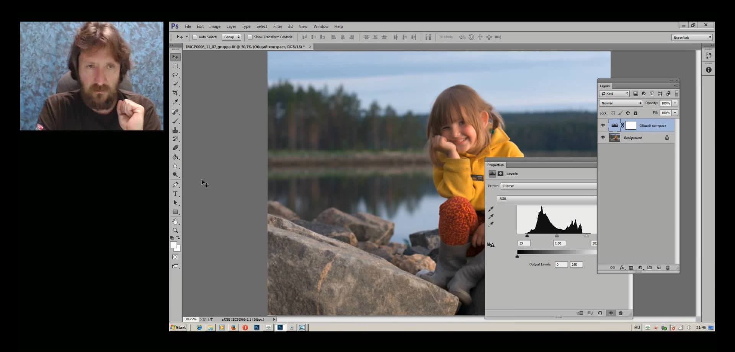The width and height of the screenshot is (735, 352).
Task: Select the Quick Selection tool
Action: tap(175, 84)
